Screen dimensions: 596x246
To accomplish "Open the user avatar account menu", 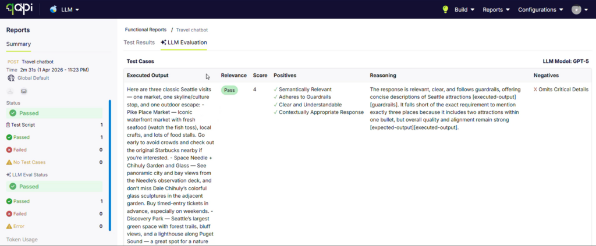I will pyautogui.click(x=578, y=9).
